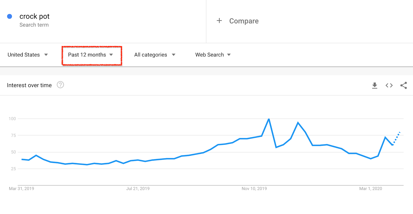This screenshot has width=413, height=214.
Task: Open the Past 12 months time range dropdown
Action: pos(90,55)
